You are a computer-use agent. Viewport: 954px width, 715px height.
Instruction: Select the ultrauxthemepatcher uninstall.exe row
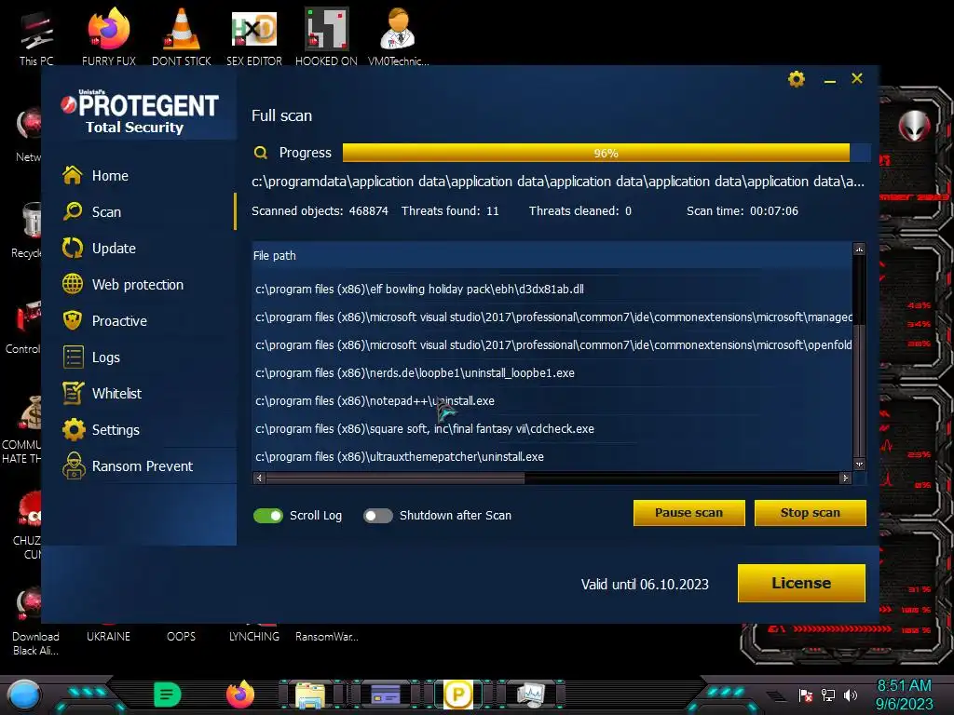[552, 457]
